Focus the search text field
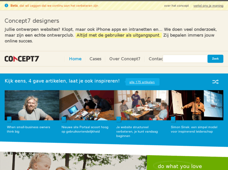The image size is (228, 170). click(x=185, y=59)
